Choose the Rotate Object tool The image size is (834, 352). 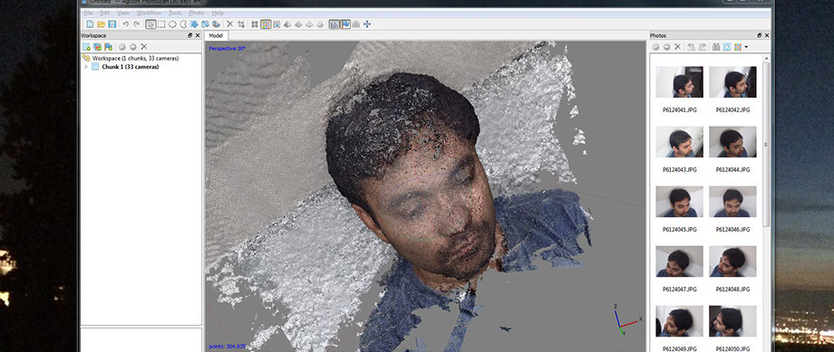click(x=216, y=24)
